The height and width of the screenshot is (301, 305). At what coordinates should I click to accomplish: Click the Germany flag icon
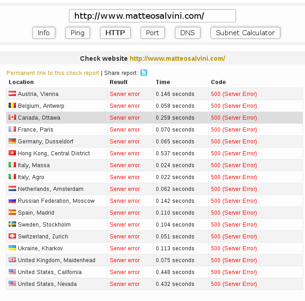point(12,141)
